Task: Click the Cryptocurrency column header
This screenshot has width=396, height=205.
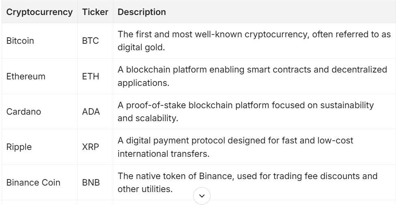Action: (39, 12)
